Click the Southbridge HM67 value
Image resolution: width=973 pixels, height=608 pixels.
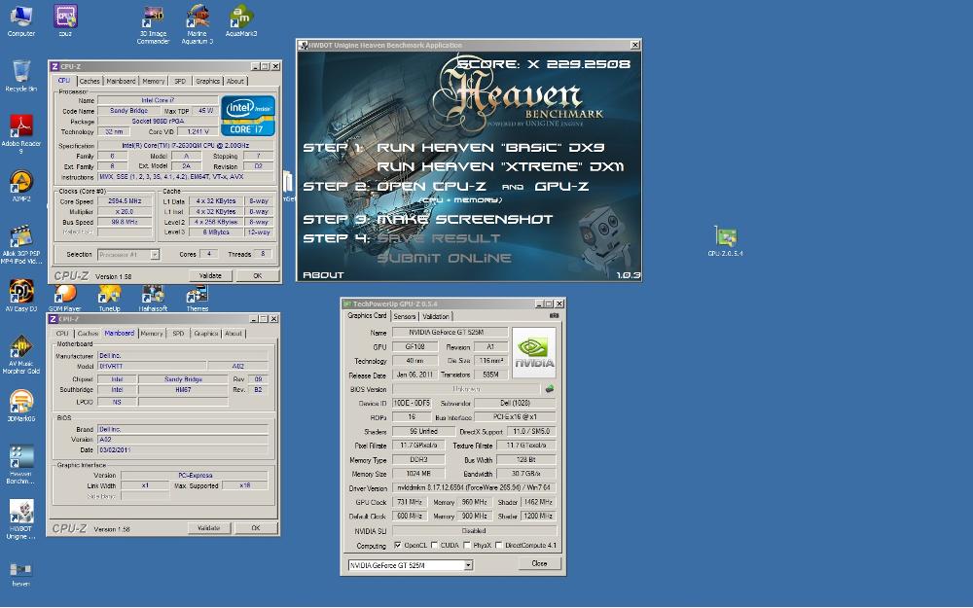click(183, 390)
